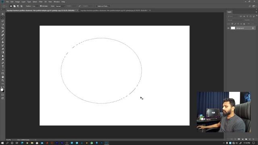Open the Style dropdown in options bar
This screenshot has height=145, width=258.
[60, 6]
